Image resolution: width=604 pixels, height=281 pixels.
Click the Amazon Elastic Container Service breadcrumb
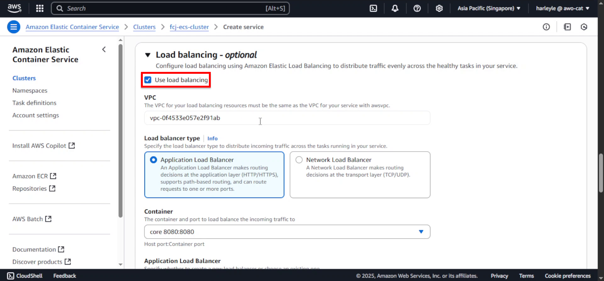tap(72, 27)
